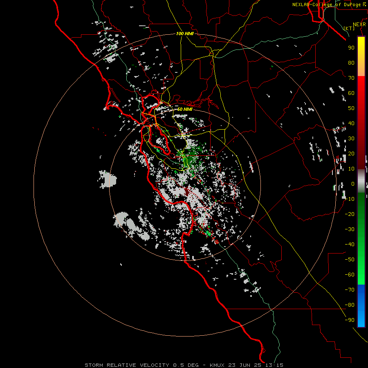Click the positive "20" velocity scale label

coord(351,153)
